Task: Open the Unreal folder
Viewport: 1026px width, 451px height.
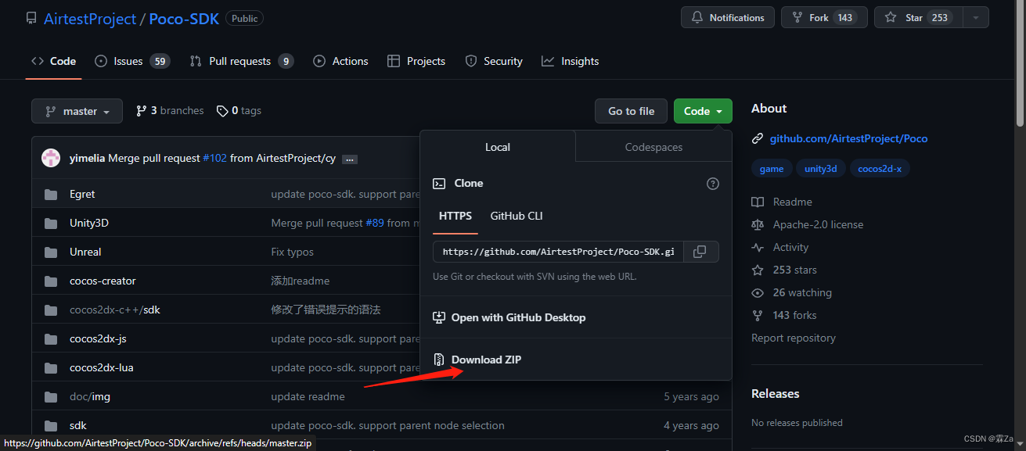Action: click(85, 252)
